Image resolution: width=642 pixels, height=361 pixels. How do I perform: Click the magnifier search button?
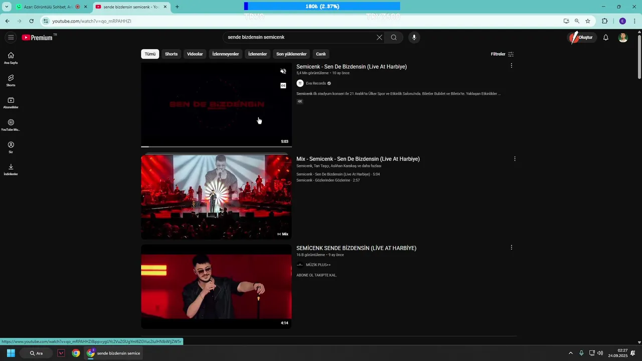pyautogui.click(x=394, y=37)
